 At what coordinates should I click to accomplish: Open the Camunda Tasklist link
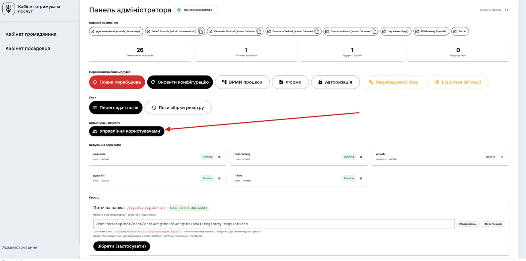tap(290, 32)
